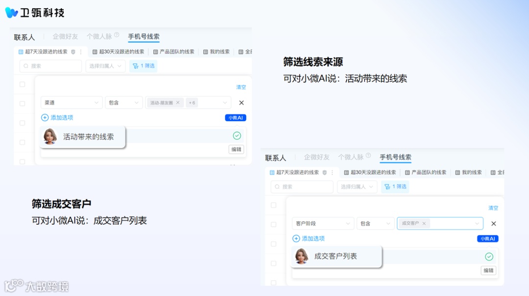Tick the third row checkbox in lower panel
The height and width of the screenshot is (296, 529).
tap(274, 244)
